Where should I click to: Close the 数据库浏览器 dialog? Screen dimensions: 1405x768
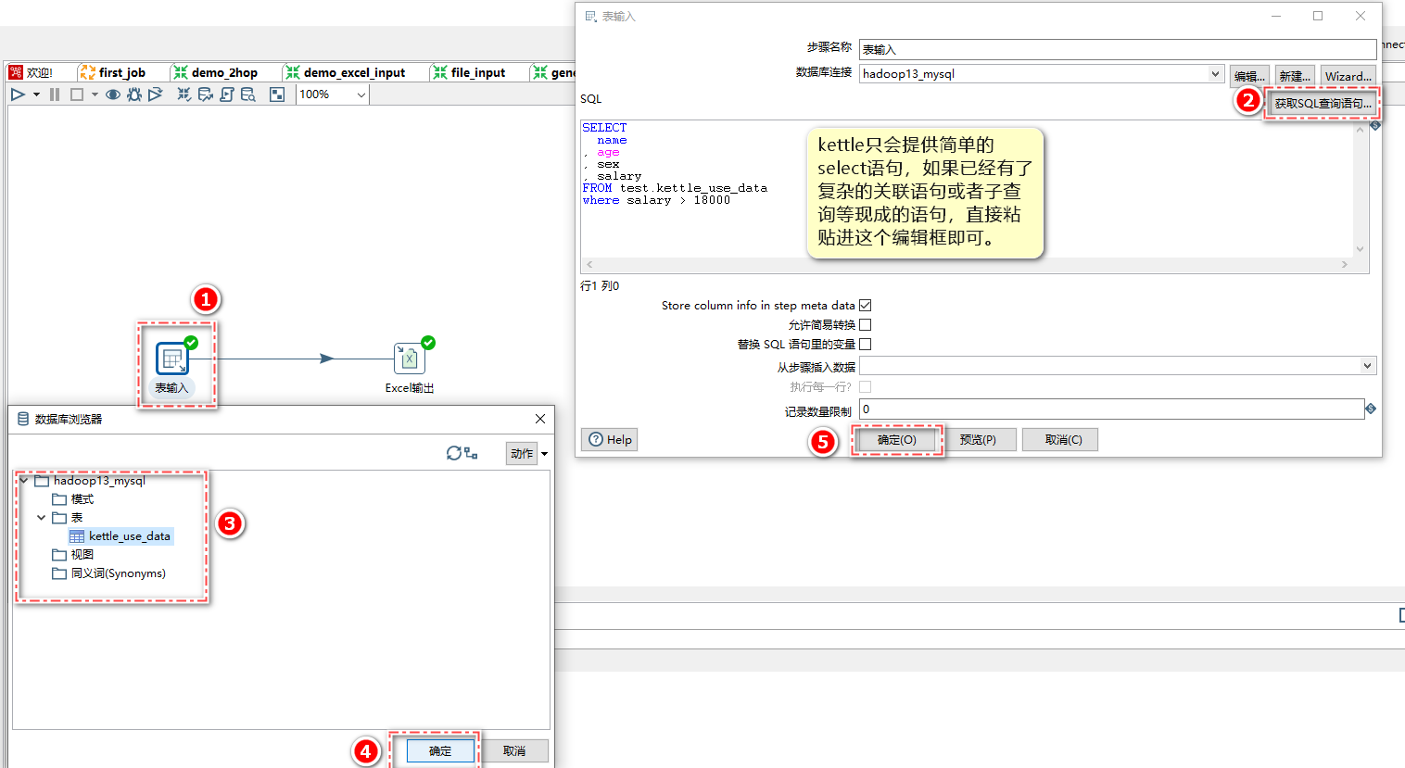(540, 419)
